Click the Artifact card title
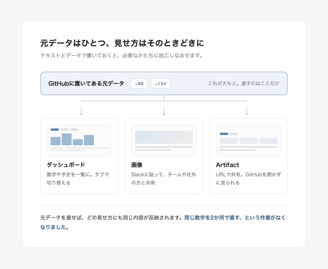 pos(227,165)
